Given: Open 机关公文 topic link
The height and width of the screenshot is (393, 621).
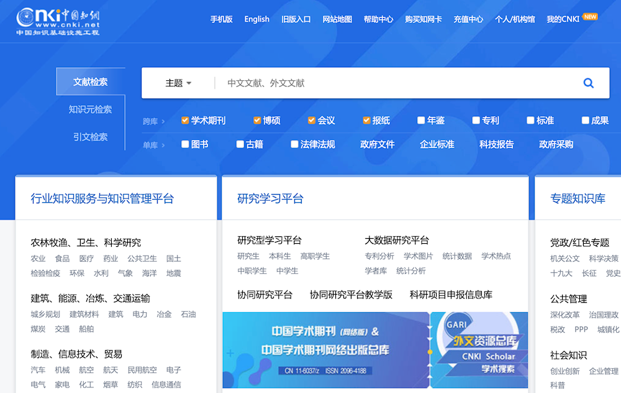Looking at the screenshot, I should click(x=564, y=259).
